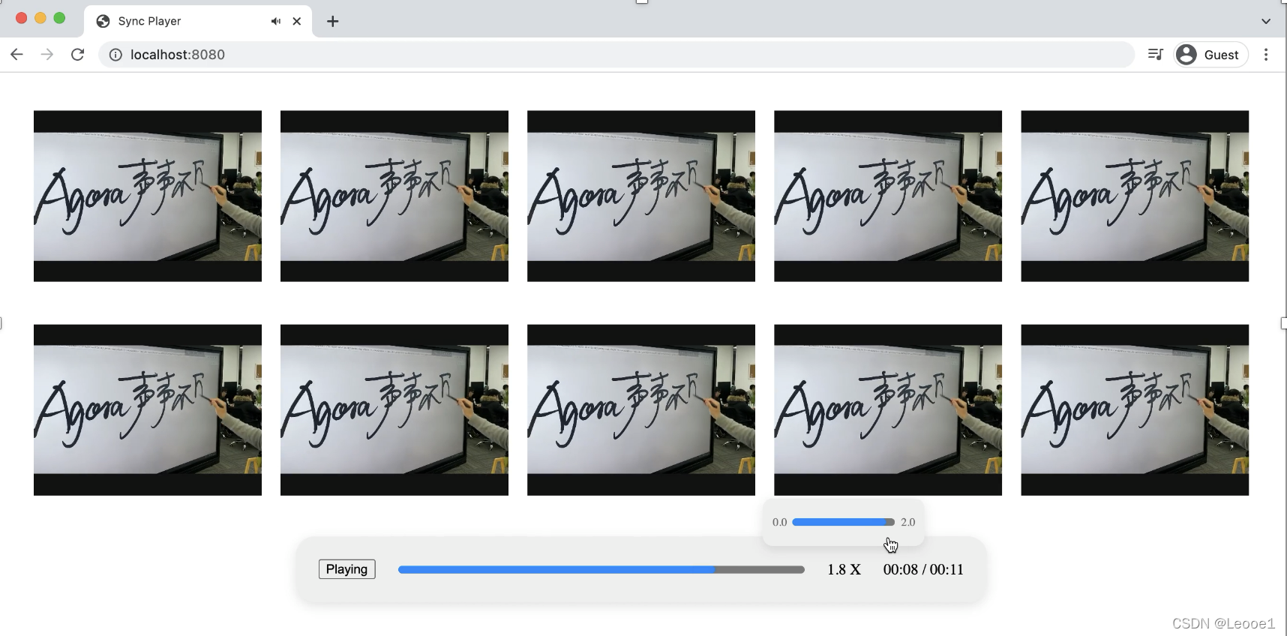Screen dimensions: 1287x636
Task: Open the Chrome three-dot menu
Action: pyautogui.click(x=1266, y=54)
